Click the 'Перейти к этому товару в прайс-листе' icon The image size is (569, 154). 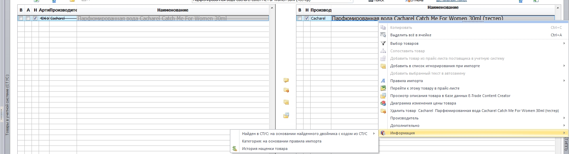tap(383, 88)
